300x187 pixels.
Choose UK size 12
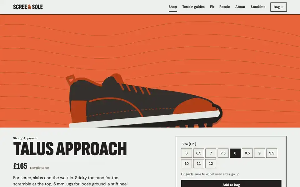tap(211, 164)
